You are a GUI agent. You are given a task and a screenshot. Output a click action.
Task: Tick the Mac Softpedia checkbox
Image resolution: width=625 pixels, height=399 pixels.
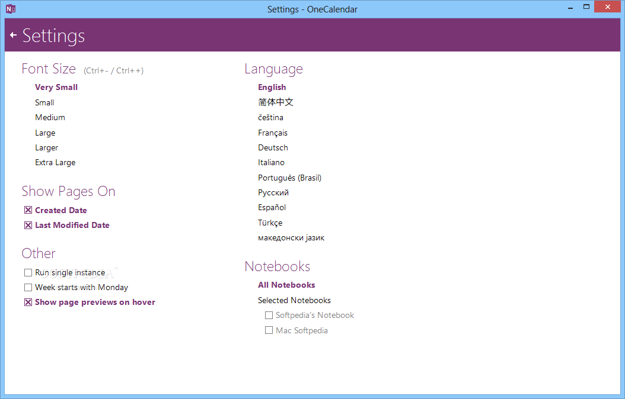(x=269, y=330)
